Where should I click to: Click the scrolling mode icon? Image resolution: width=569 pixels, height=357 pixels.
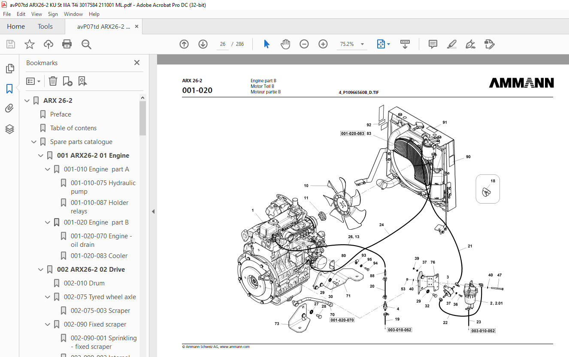405,44
